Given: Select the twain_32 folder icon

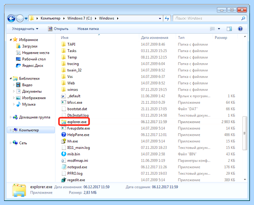Looking at the screenshot, I should point(63,70).
